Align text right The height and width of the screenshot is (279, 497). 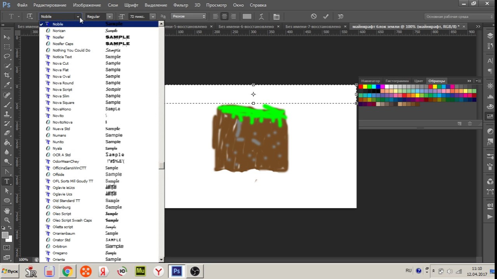(233, 16)
